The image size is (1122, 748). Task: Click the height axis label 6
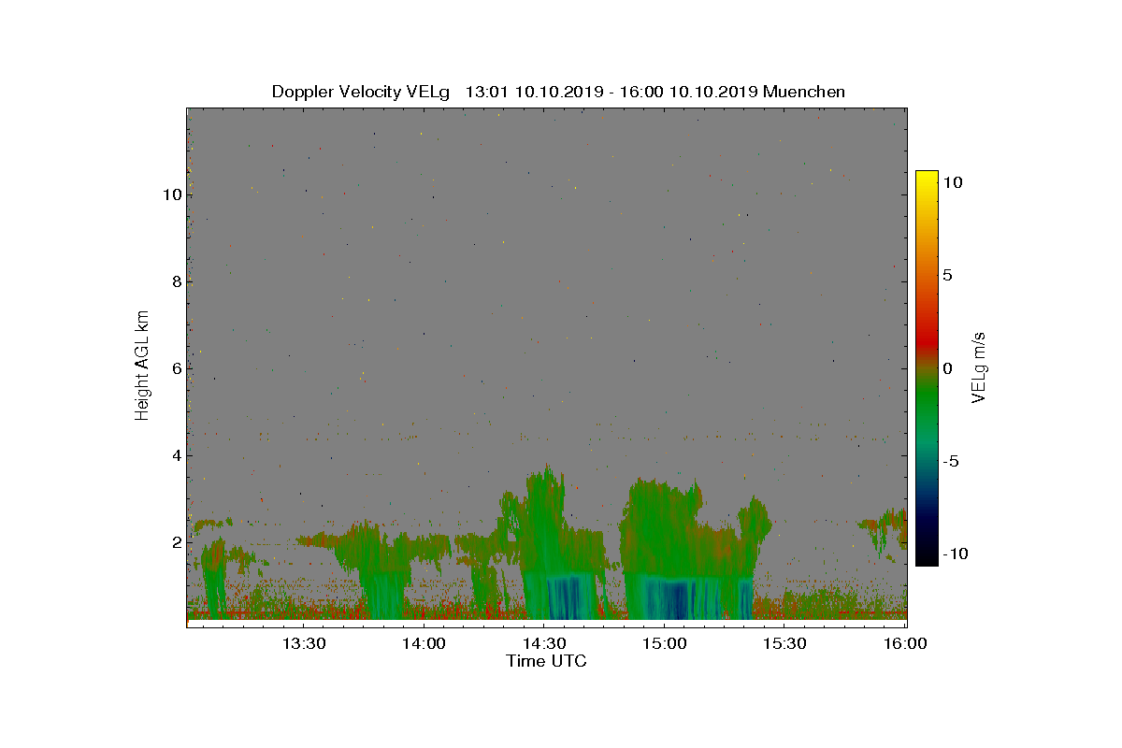click(x=175, y=368)
